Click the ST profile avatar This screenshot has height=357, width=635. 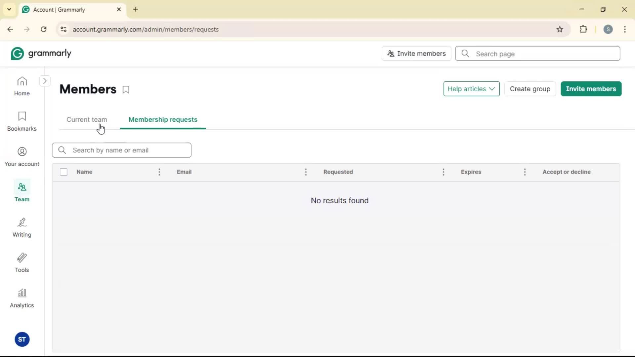(x=22, y=339)
